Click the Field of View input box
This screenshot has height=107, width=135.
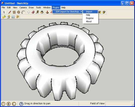[x=118, y=104]
